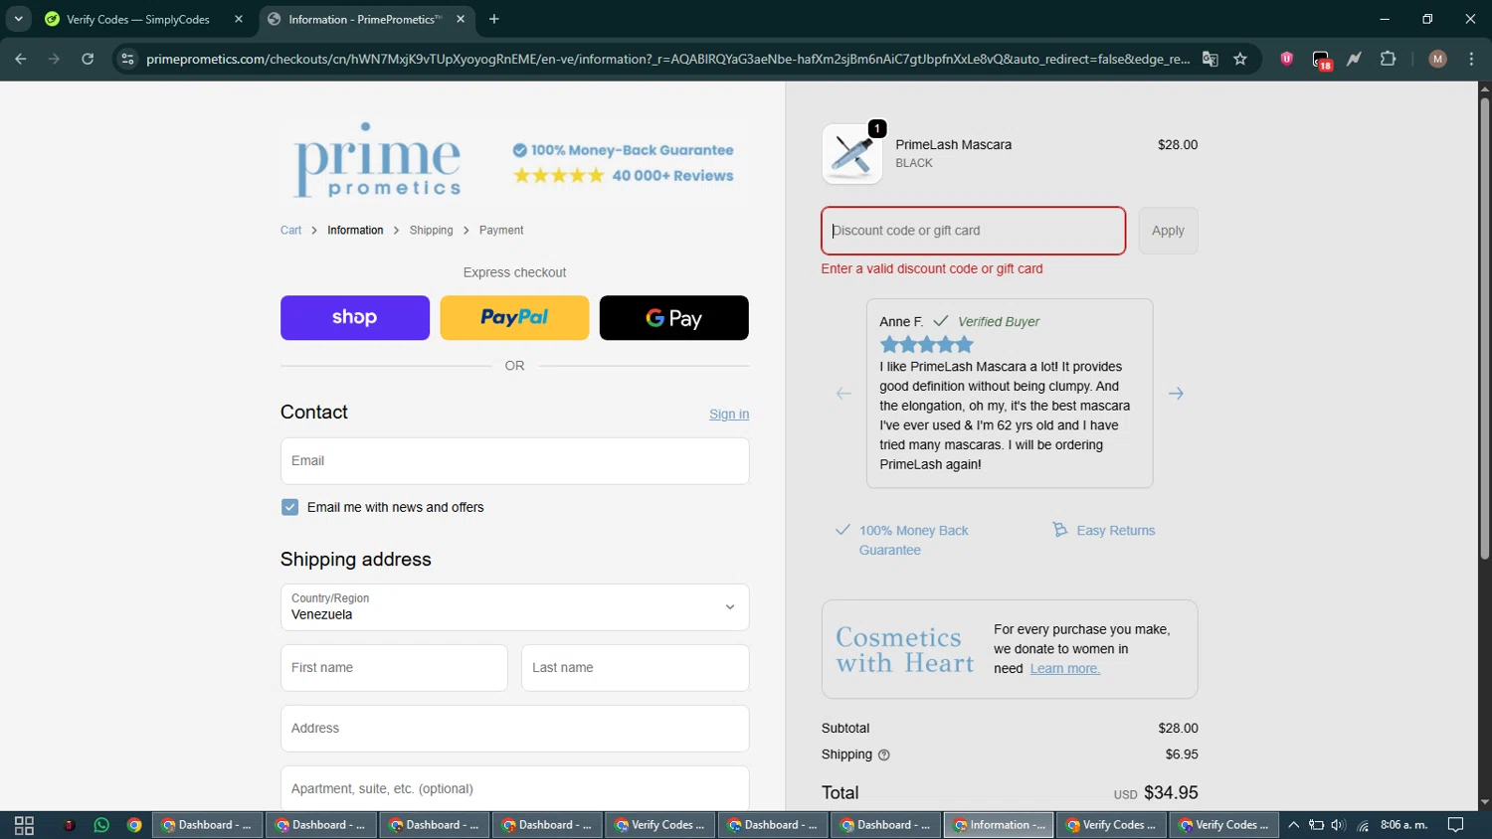Viewport: 1492px width, 839px height.
Task: Open the Information taskbar window button
Action: pyautogui.click(x=999, y=825)
